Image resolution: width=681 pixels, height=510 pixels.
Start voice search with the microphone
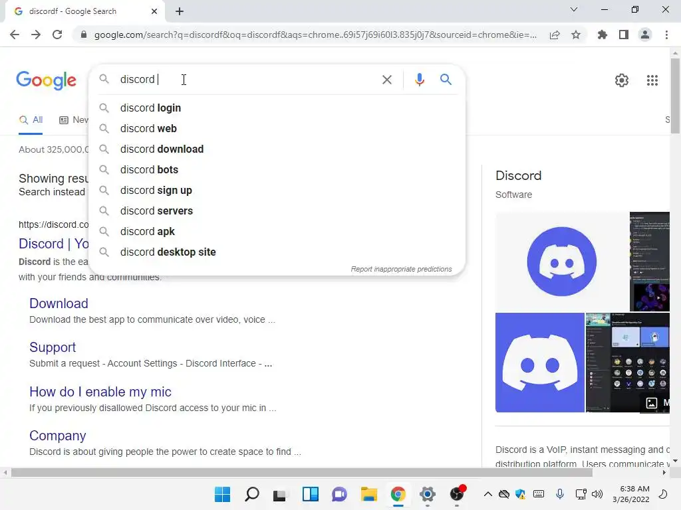[x=419, y=80]
